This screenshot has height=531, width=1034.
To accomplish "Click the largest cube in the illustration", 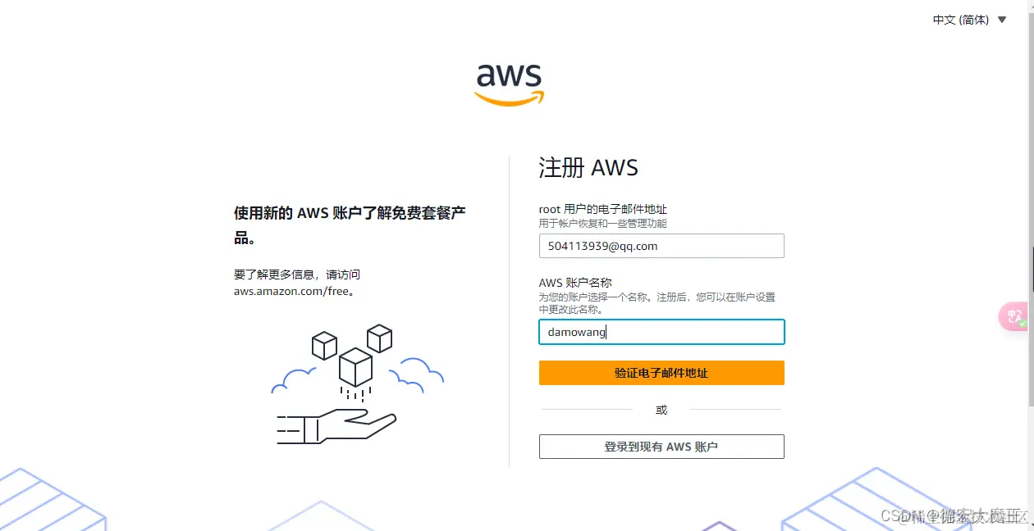I will (356, 367).
